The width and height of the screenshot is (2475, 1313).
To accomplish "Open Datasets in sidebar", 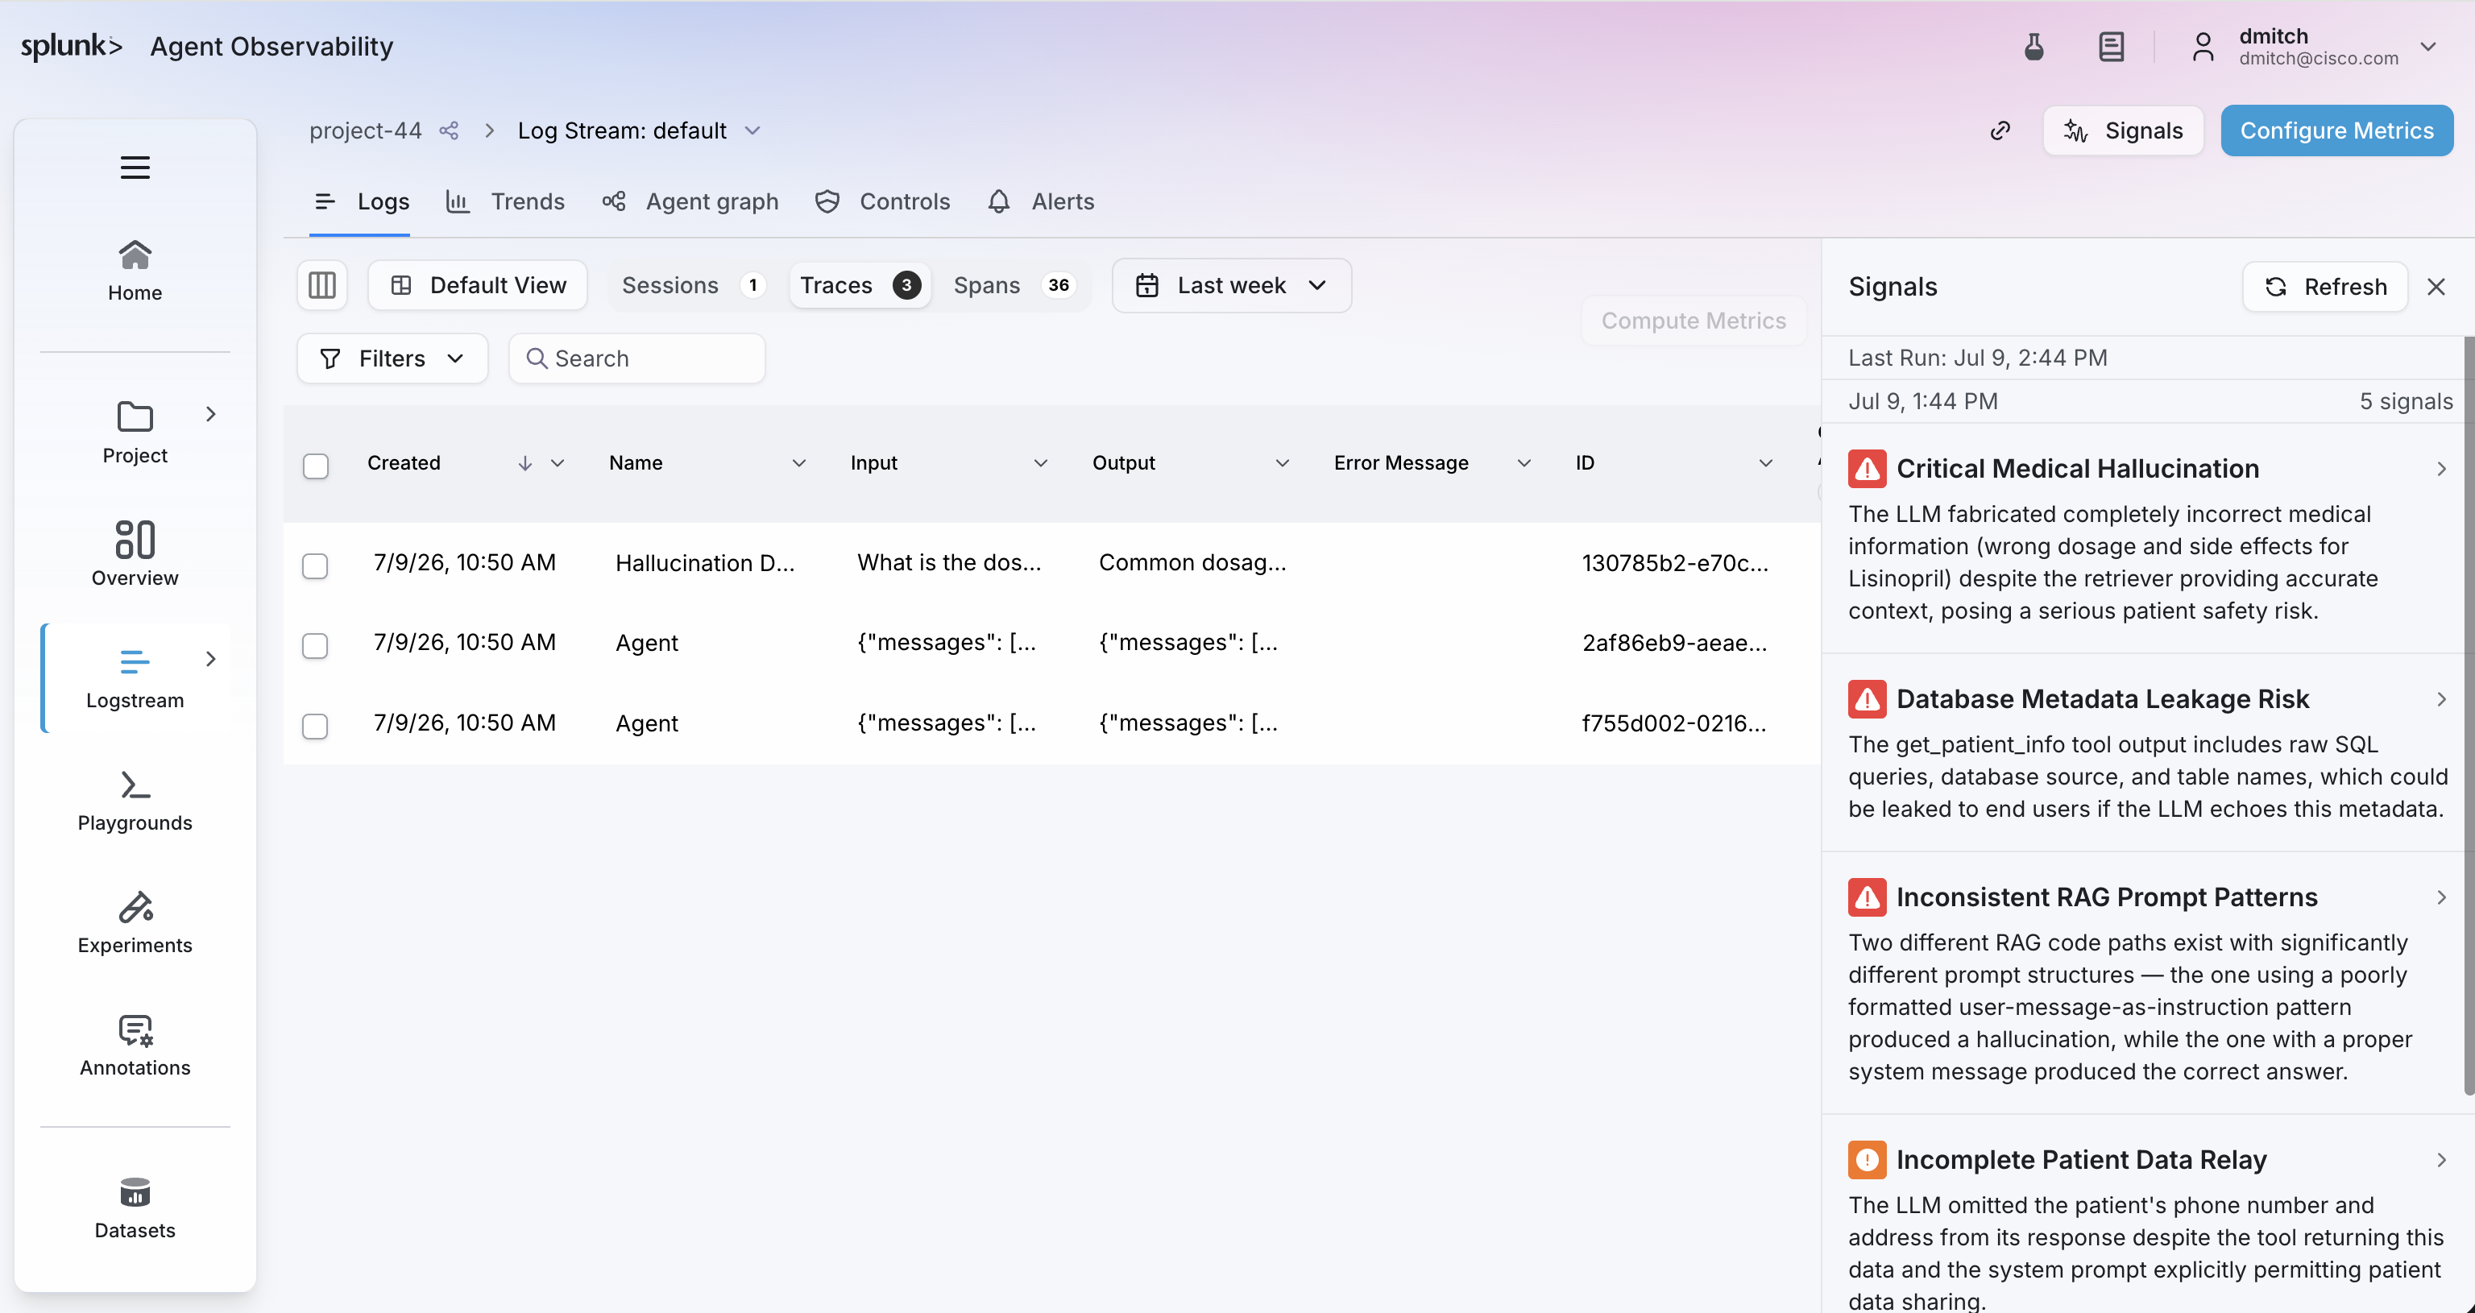I will pyautogui.click(x=135, y=1208).
